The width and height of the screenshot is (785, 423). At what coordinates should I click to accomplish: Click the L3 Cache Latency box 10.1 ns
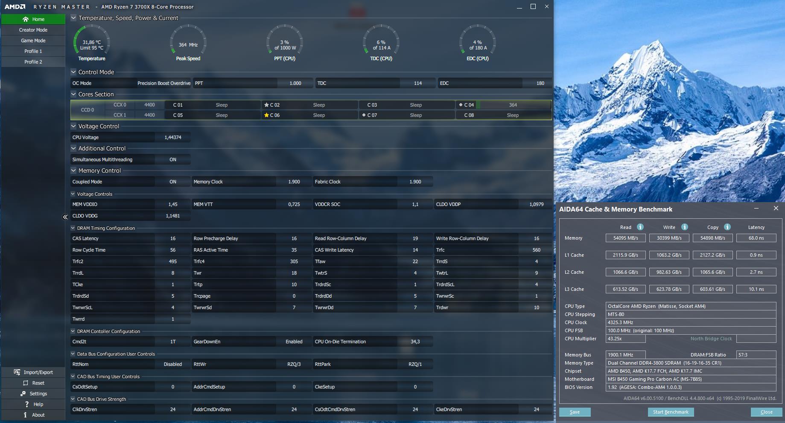pyautogui.click(x=756, y=289)
